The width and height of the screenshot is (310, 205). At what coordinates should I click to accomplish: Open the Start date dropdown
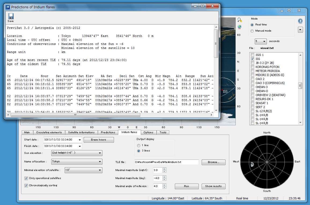(80, 140)
